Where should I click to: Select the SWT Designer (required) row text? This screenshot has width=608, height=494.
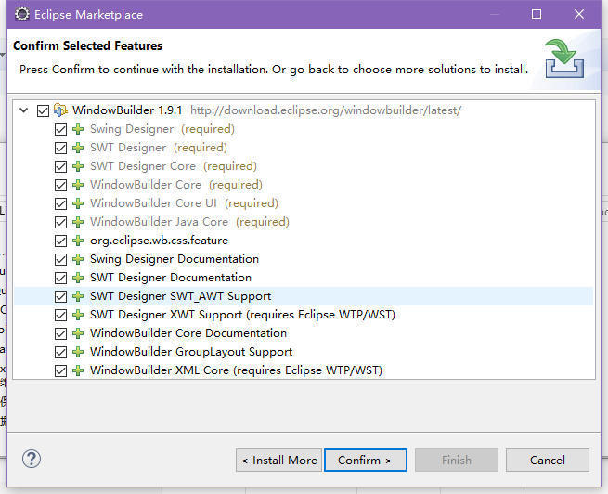pos(158,148)
